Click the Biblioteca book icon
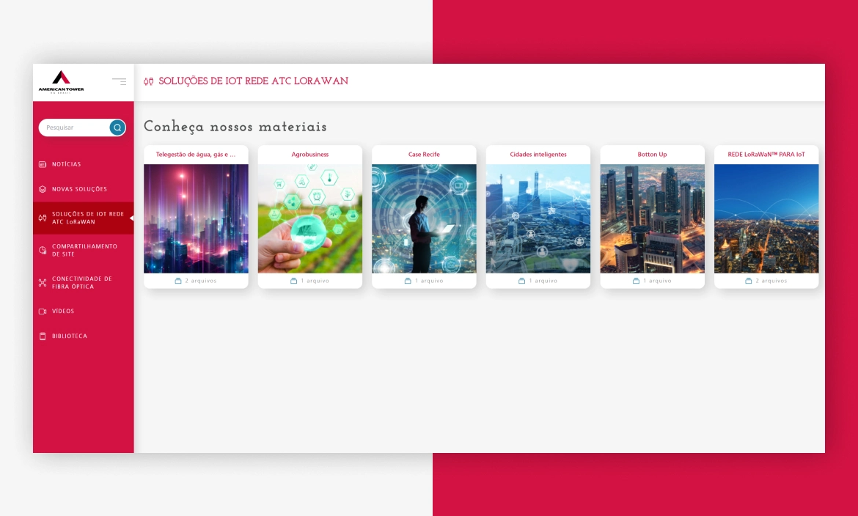858x516 pixels. (x=43, y=336)
